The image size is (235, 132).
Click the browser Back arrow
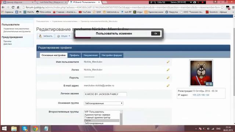pos(3,7)
